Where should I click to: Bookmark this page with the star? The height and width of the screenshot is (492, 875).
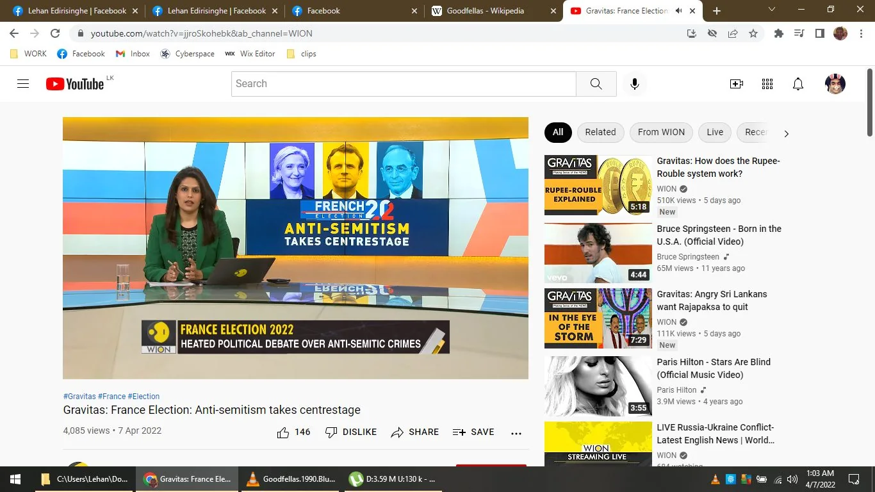click(x=753, y=33)
